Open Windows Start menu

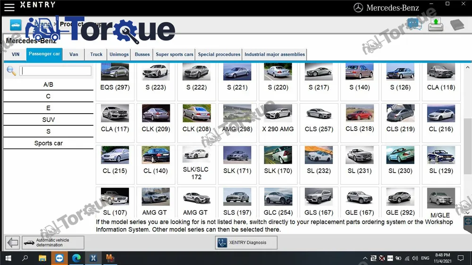(8, 258)
